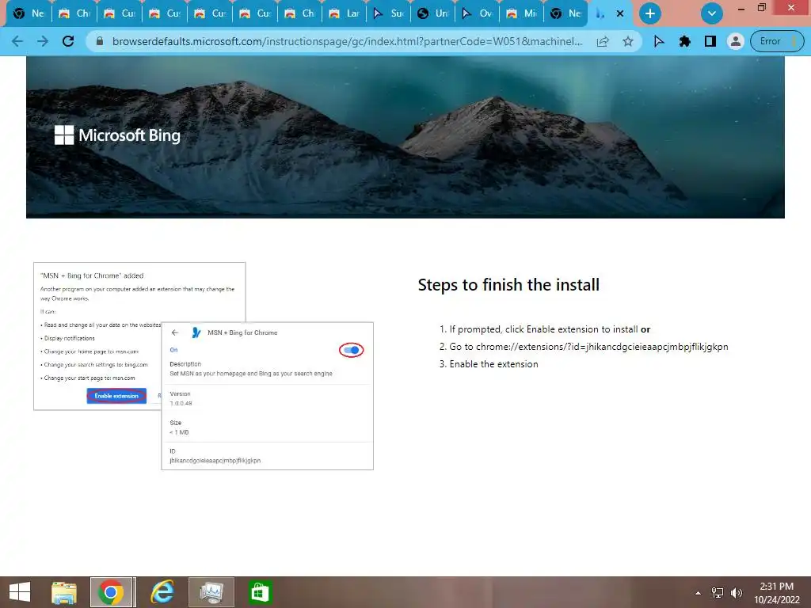Restore down the Chrome window
Image resolution: width=811 pixels, height=608 pixels.
762,7
